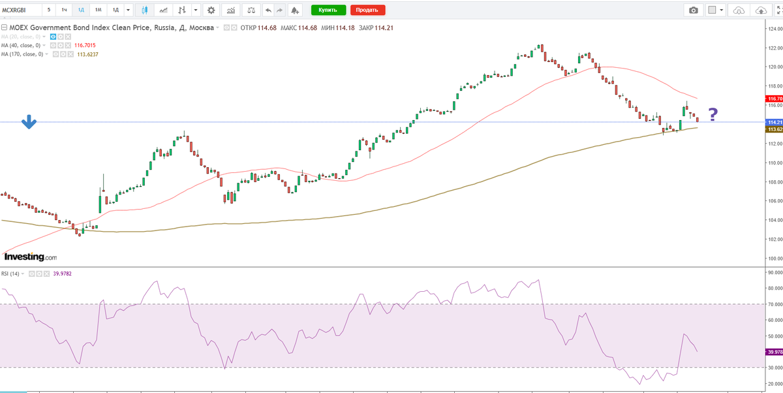783x393 pixels.
Task: Open MA (40, close, 0) dropdown arrow
Action: [44, 45]
